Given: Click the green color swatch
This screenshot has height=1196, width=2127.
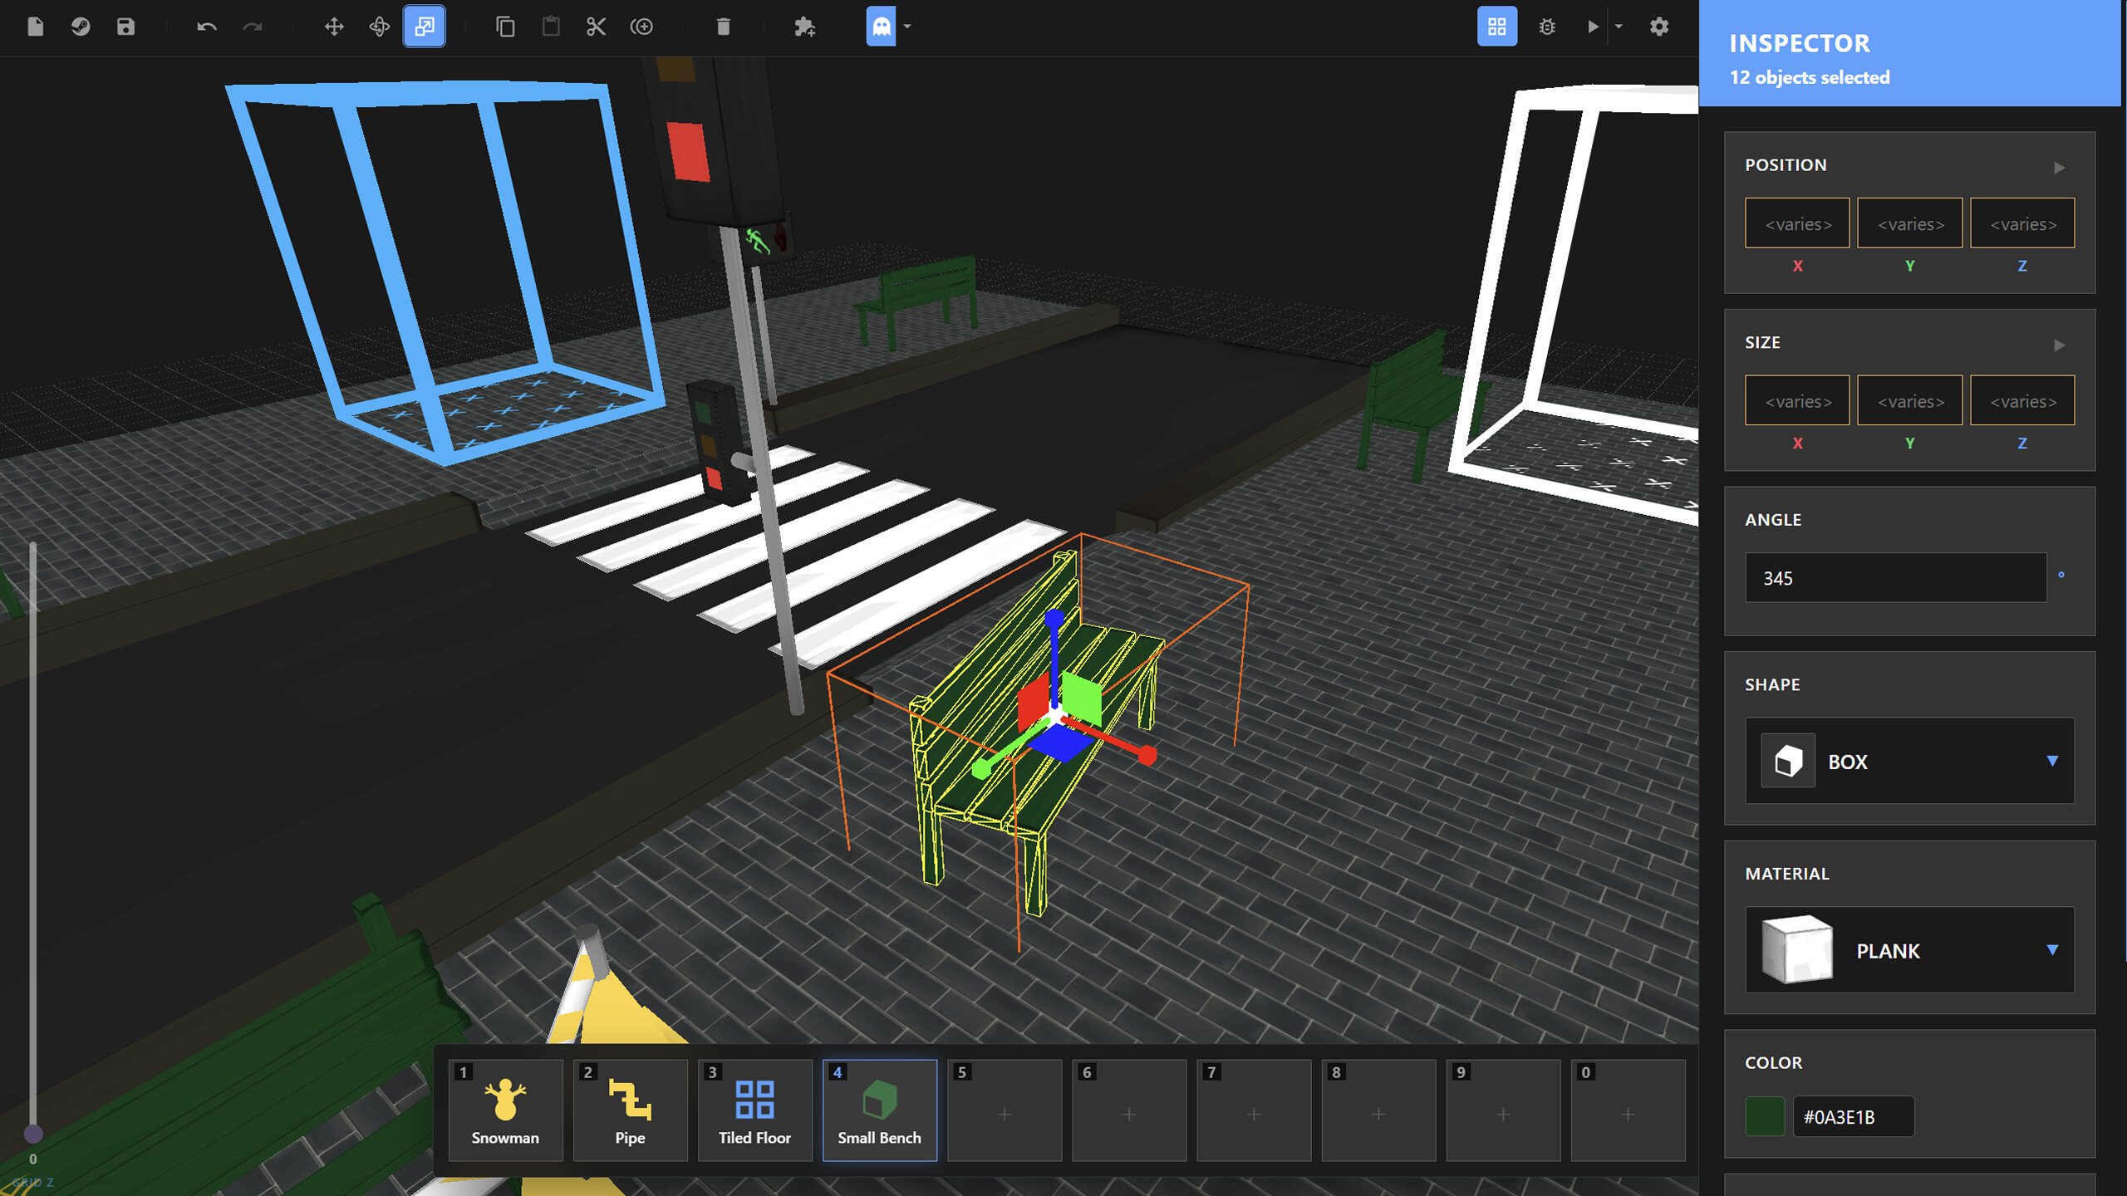Looking at the screenshot, I should coord(1764,1116).
